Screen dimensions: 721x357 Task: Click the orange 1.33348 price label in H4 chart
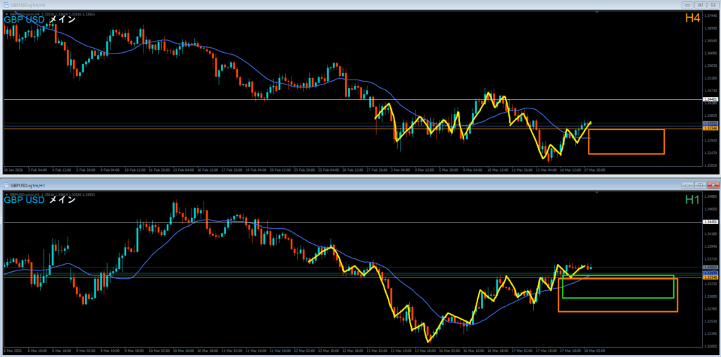pyautogui.click(x=710, y=129)
